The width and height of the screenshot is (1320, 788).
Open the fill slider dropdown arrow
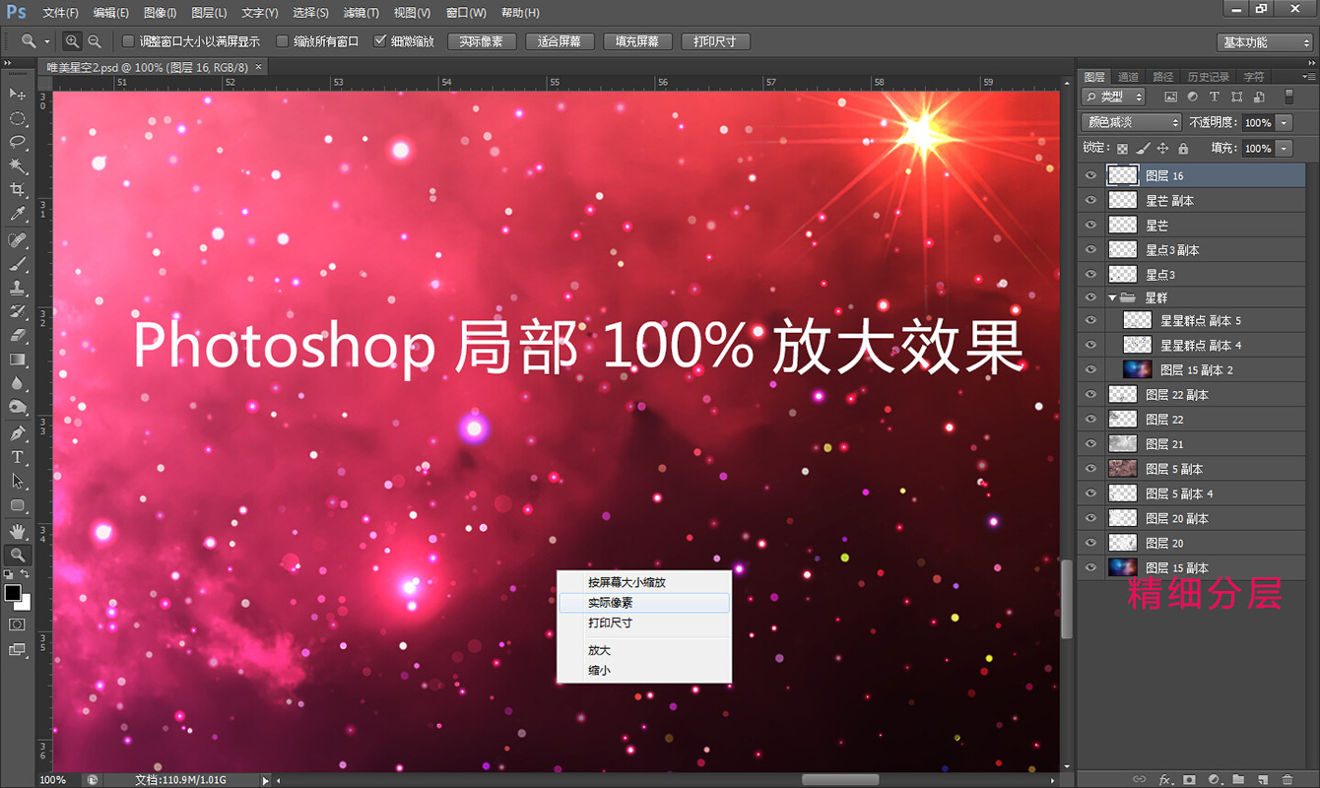(x=1284, y=149)
